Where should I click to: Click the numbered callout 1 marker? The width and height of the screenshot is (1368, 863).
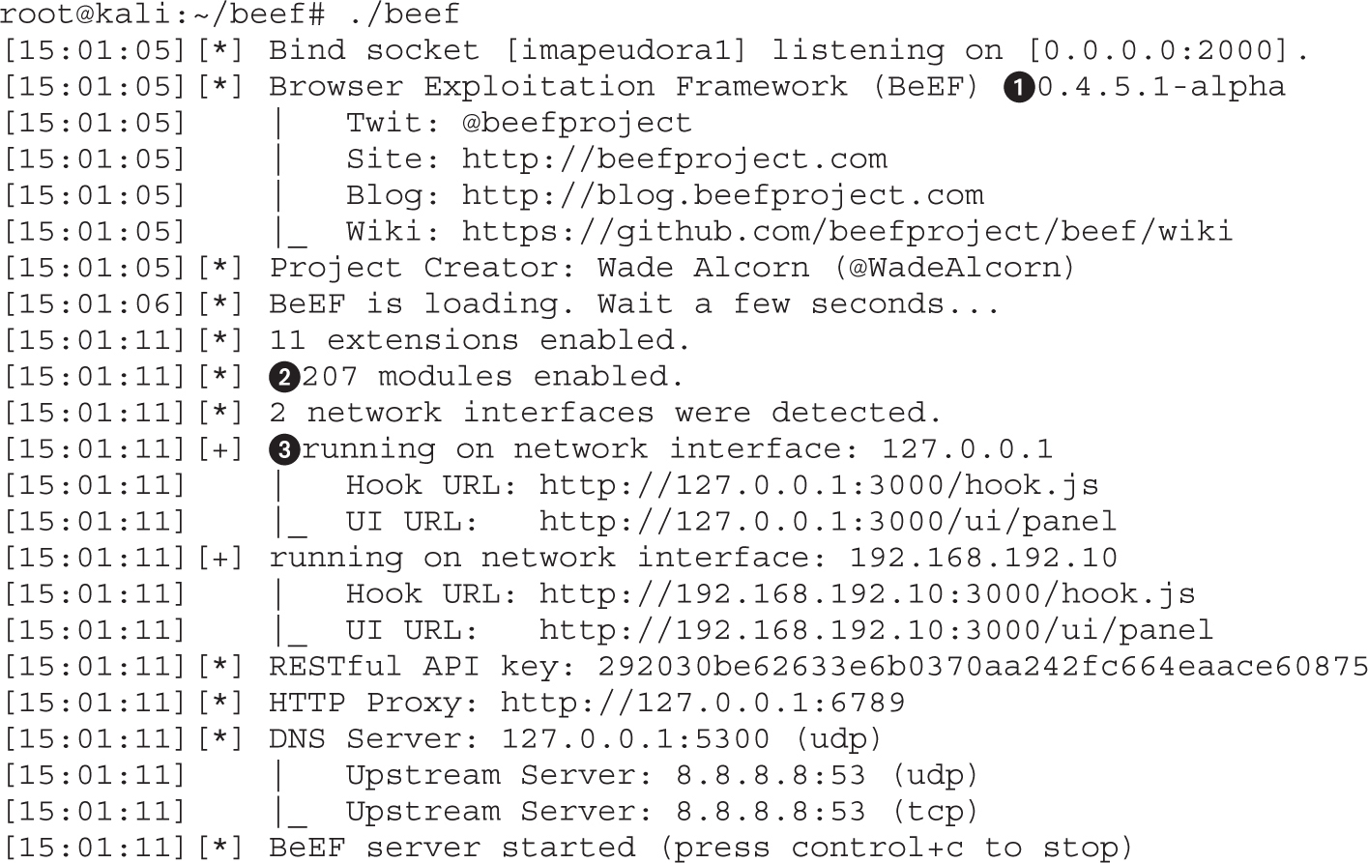click(x=1018, y=87)
